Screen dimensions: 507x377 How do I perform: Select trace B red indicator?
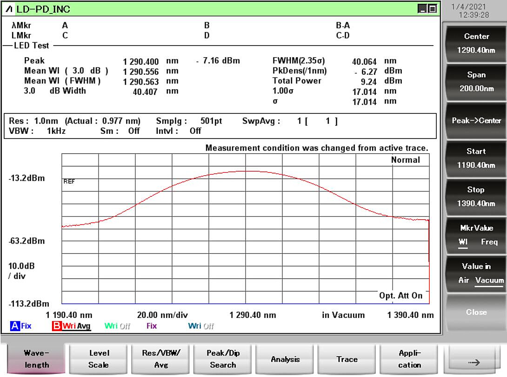pyautogui.click(x=57, y=326)
